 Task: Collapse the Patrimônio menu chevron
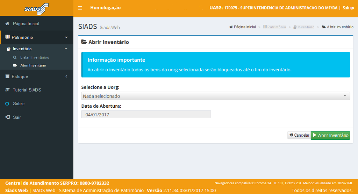[x=66, y=37]
